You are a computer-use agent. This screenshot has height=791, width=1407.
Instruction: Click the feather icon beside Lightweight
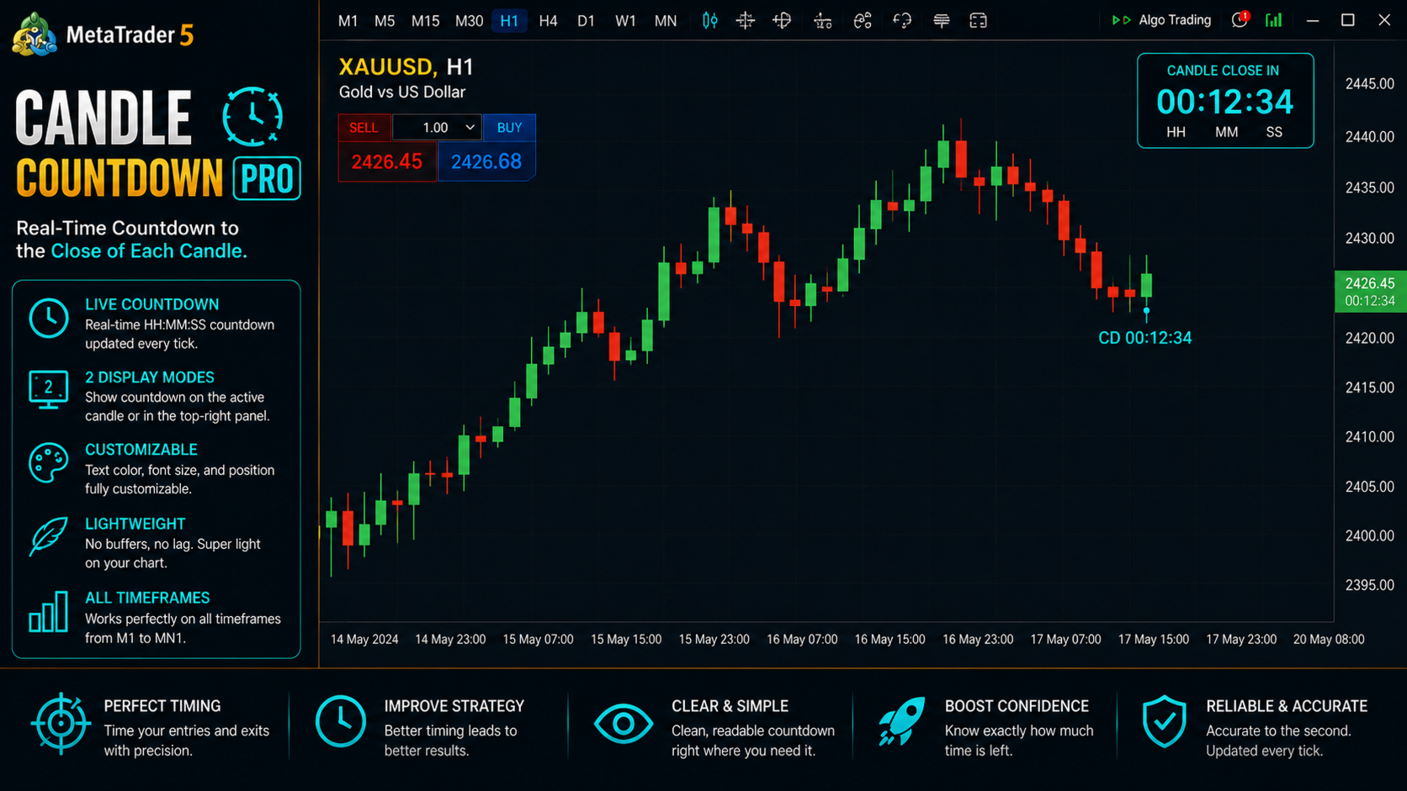pyautogui.click(x=49, y=536)
